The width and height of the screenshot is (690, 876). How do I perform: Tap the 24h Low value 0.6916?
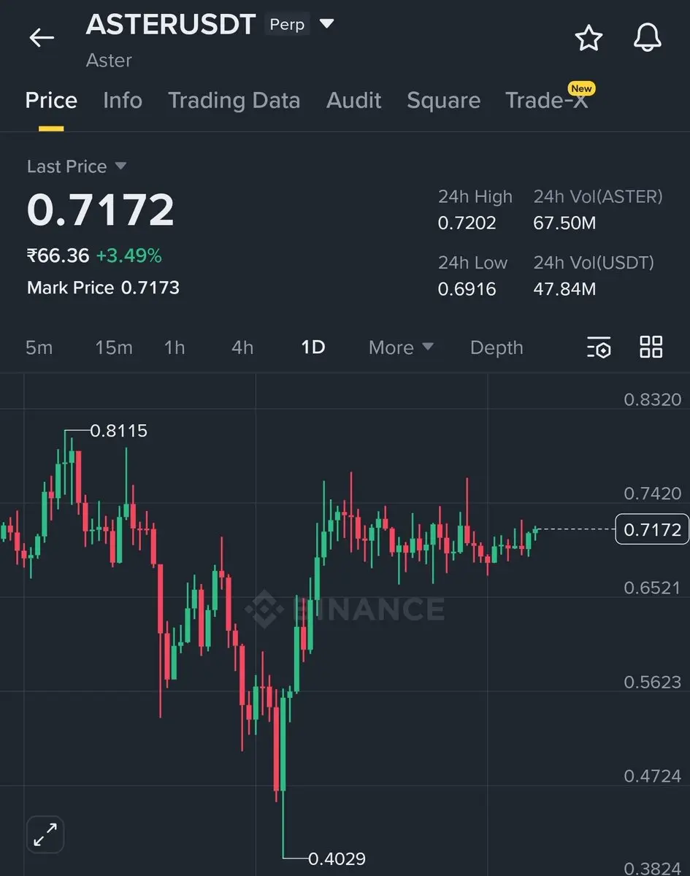[467, 289]
